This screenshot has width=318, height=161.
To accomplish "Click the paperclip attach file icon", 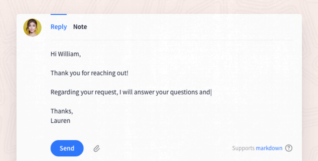I will (x=97, y=148).
